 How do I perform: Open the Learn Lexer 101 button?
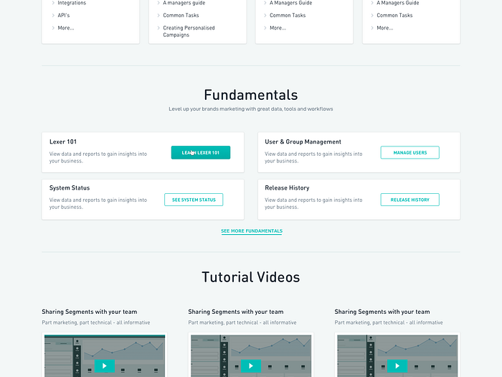[x=200, y=152]
